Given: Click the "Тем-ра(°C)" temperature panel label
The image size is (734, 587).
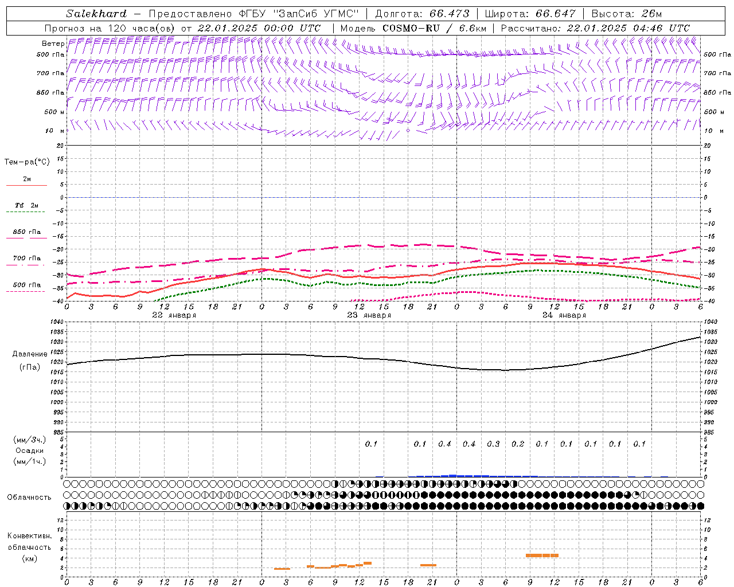Looking at the screenshot, I should (27, 162).
